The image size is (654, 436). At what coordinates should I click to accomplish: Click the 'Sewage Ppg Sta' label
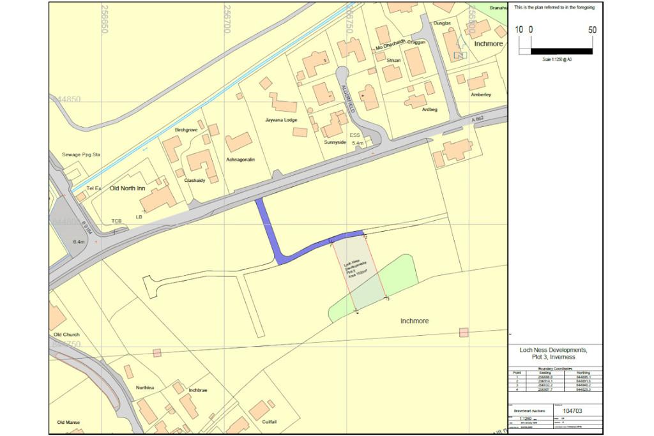pyautogui.click(x=81, y=154)
